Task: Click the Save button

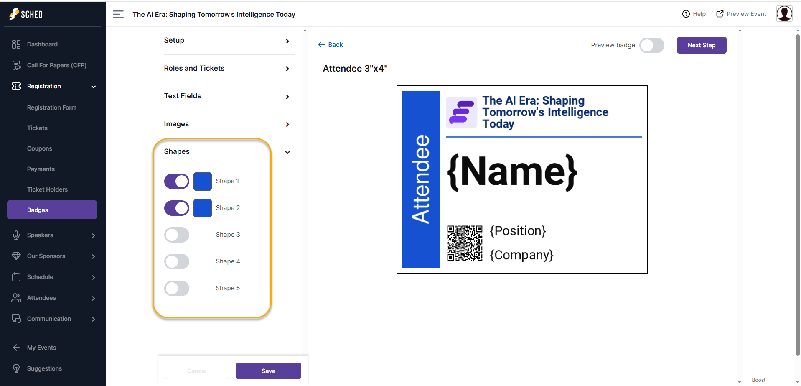Action: click(x=269, y=371)
